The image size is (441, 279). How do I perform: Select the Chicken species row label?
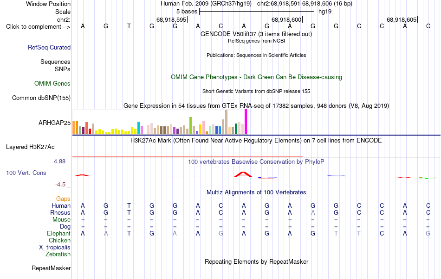click(59, 240)
